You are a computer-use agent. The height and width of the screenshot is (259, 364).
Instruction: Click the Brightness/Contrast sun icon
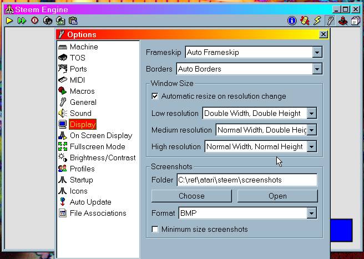(63, 158)
